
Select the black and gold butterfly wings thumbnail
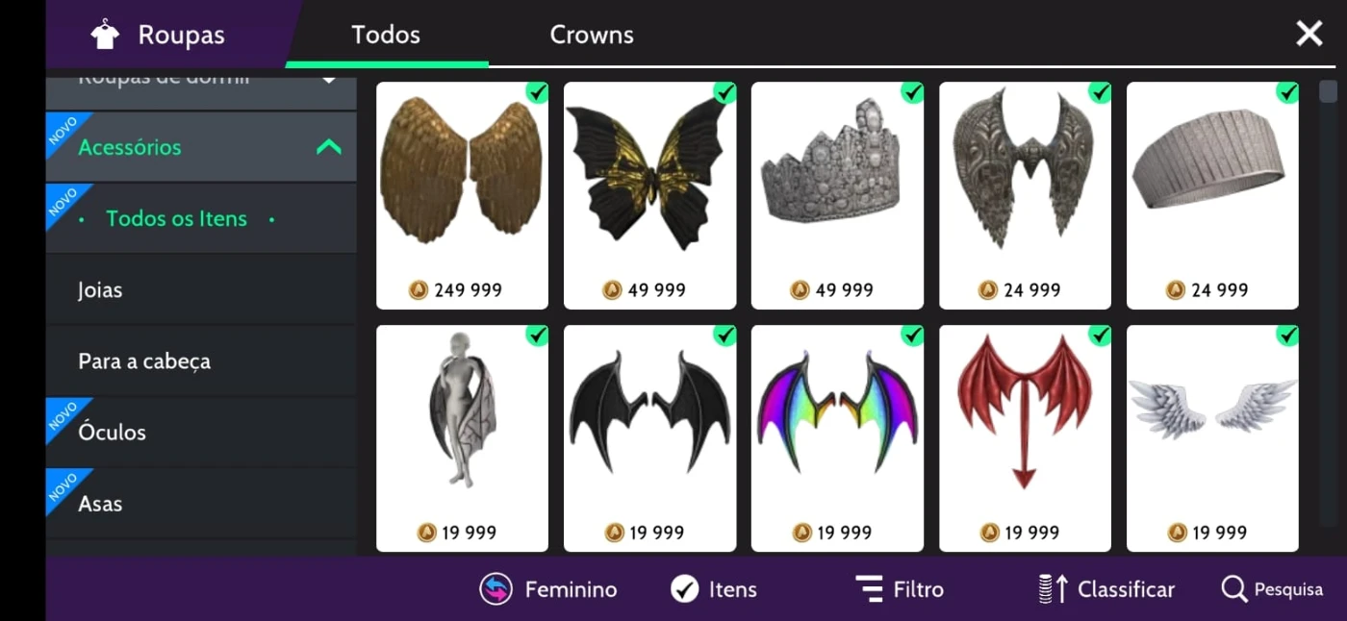click(x=649, y=175)
